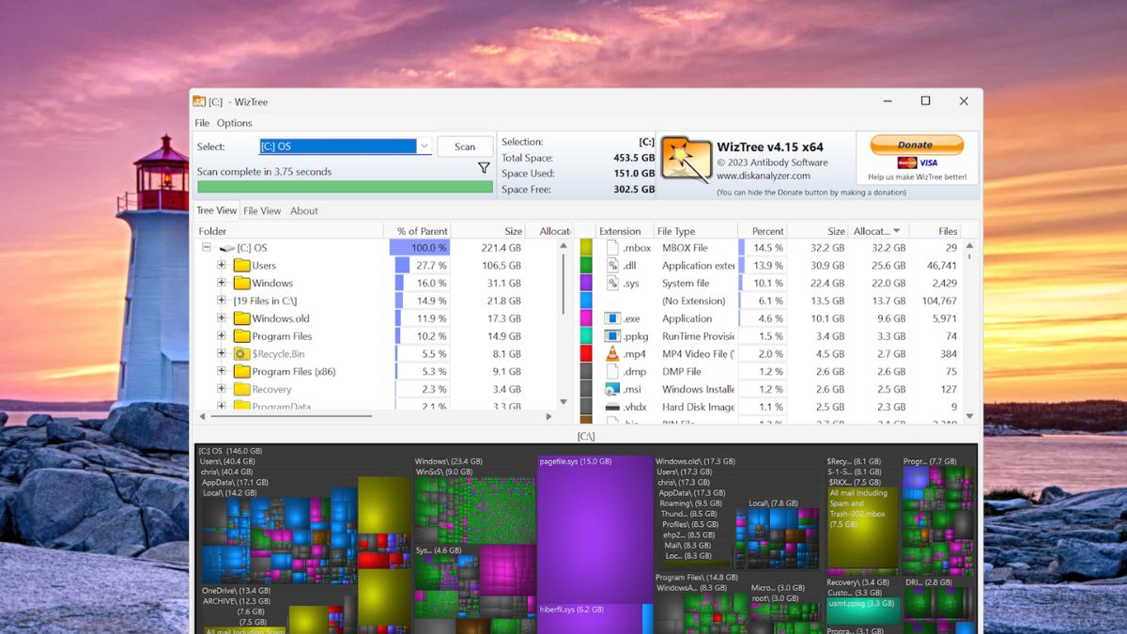The image size is (1127, 634).
Task: Click the Windows.old folder icon
Action: point(241,319)
